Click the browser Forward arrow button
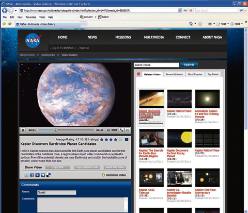This screenshot has width=248, height=213. pos(11,10)
